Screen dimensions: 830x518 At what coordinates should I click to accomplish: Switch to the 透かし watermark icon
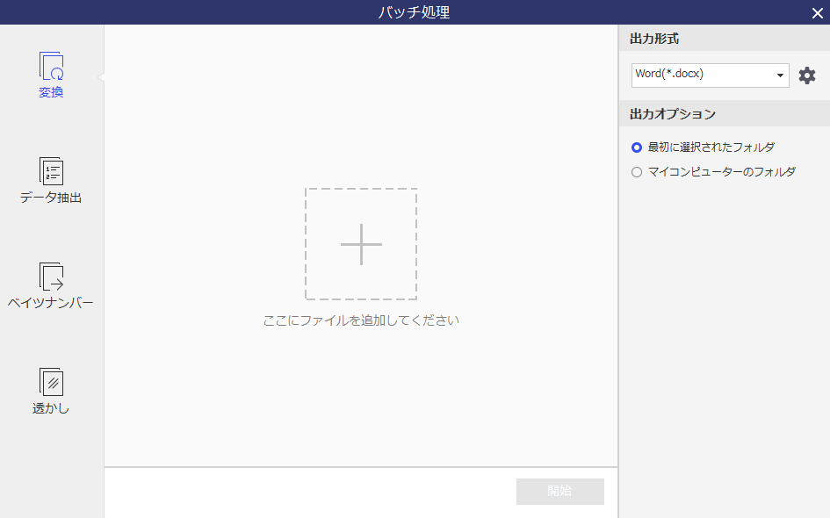pos(51,382)
